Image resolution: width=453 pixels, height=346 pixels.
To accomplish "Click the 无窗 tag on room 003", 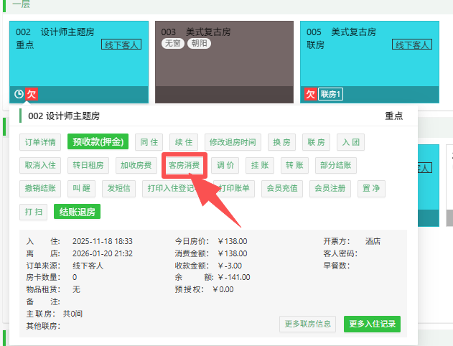I will coord(172,44).
